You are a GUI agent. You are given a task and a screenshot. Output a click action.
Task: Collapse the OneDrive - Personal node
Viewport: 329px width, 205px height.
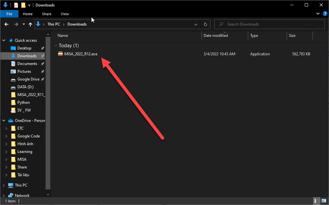4,120
